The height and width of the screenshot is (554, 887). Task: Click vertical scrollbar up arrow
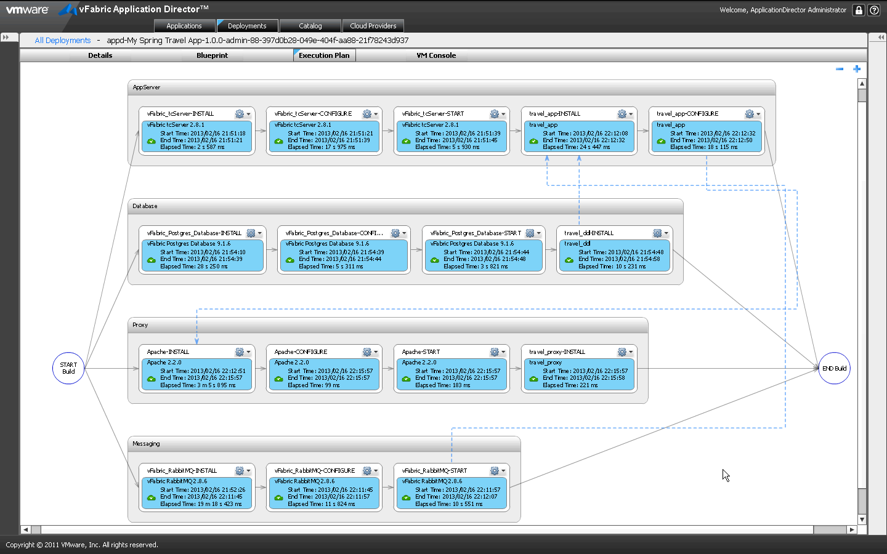coord(862,83)
